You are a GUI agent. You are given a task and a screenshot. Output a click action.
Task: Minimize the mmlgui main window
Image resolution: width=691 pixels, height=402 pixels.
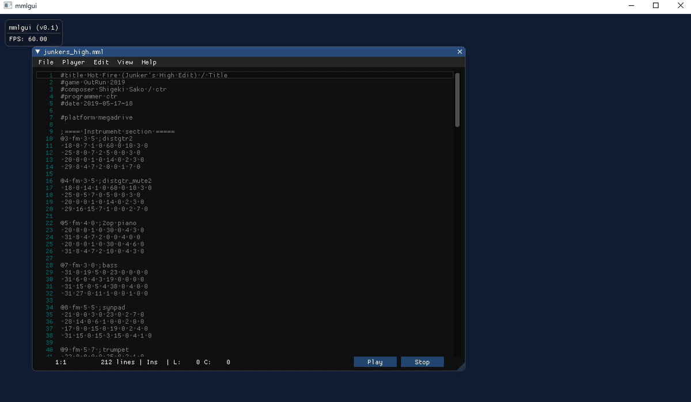pos(631,5)
